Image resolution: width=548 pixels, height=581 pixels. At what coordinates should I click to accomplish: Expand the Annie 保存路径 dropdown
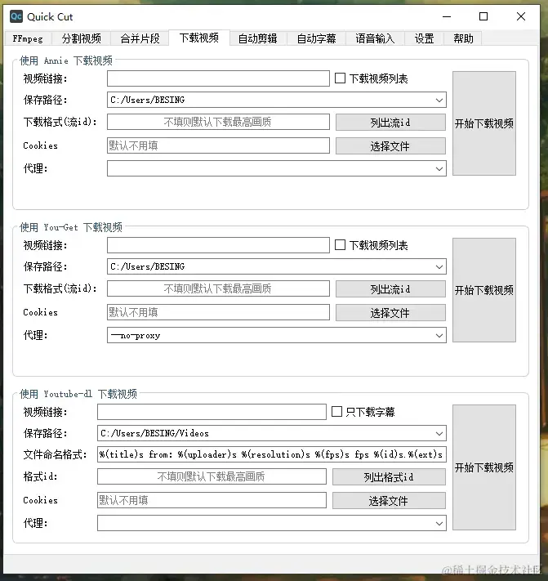439,100
